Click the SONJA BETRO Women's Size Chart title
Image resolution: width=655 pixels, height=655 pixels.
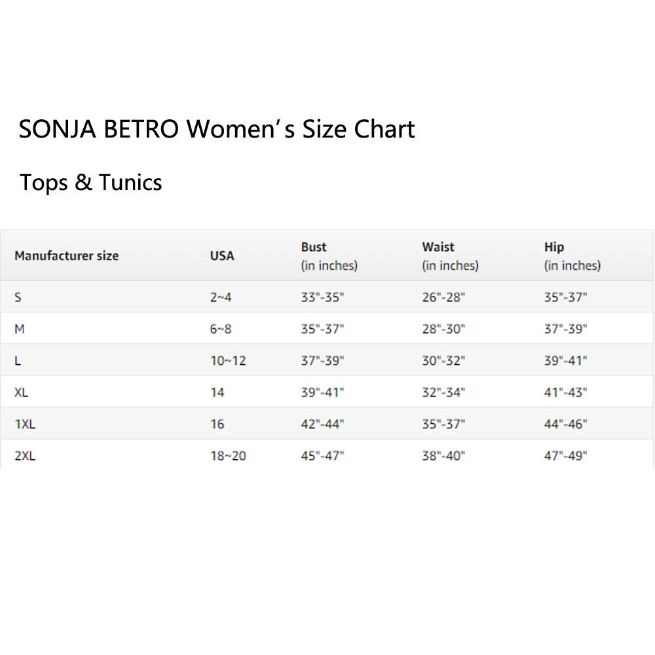coord(217,129)
